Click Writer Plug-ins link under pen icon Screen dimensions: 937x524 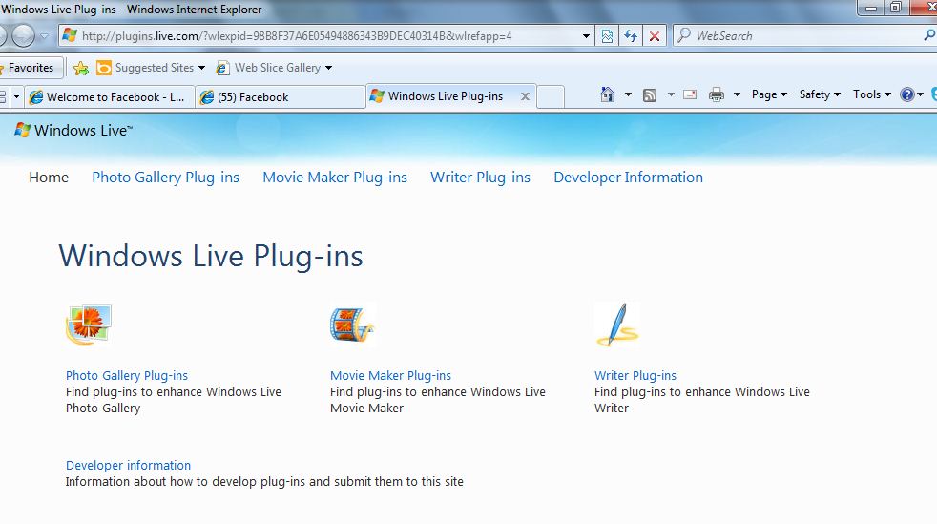[x=635, y=376]
